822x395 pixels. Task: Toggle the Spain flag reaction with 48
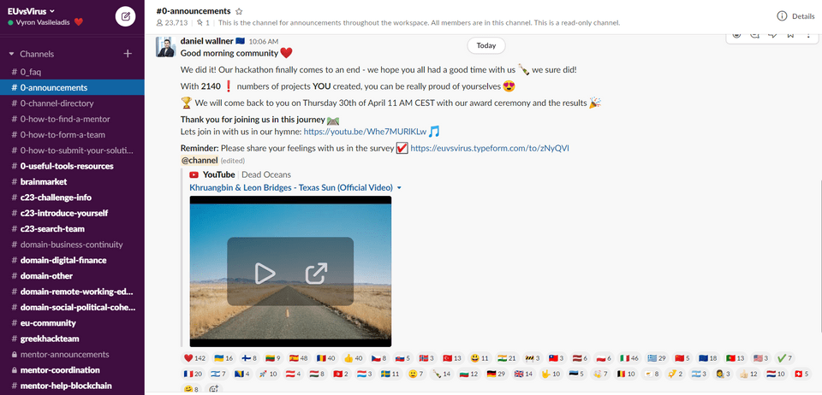298,358
